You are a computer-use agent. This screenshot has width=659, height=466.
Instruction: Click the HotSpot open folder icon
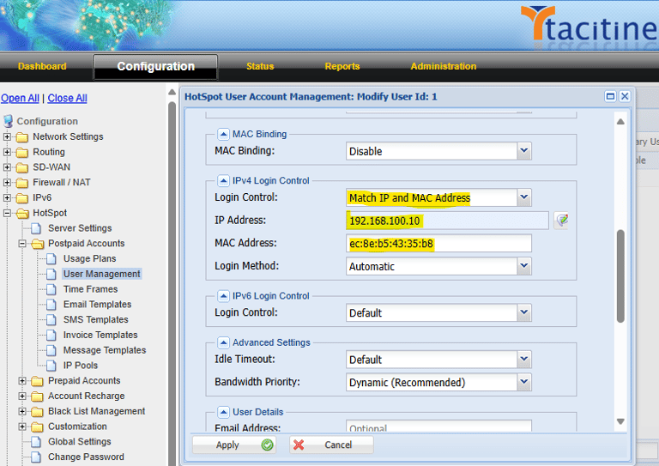(22, 214)
